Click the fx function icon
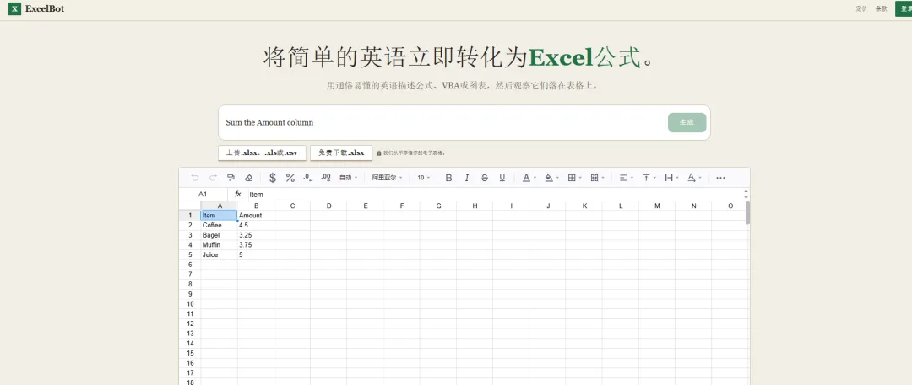Image resolution: width=912 pixels, height=385 pixels. click(237, 194)
